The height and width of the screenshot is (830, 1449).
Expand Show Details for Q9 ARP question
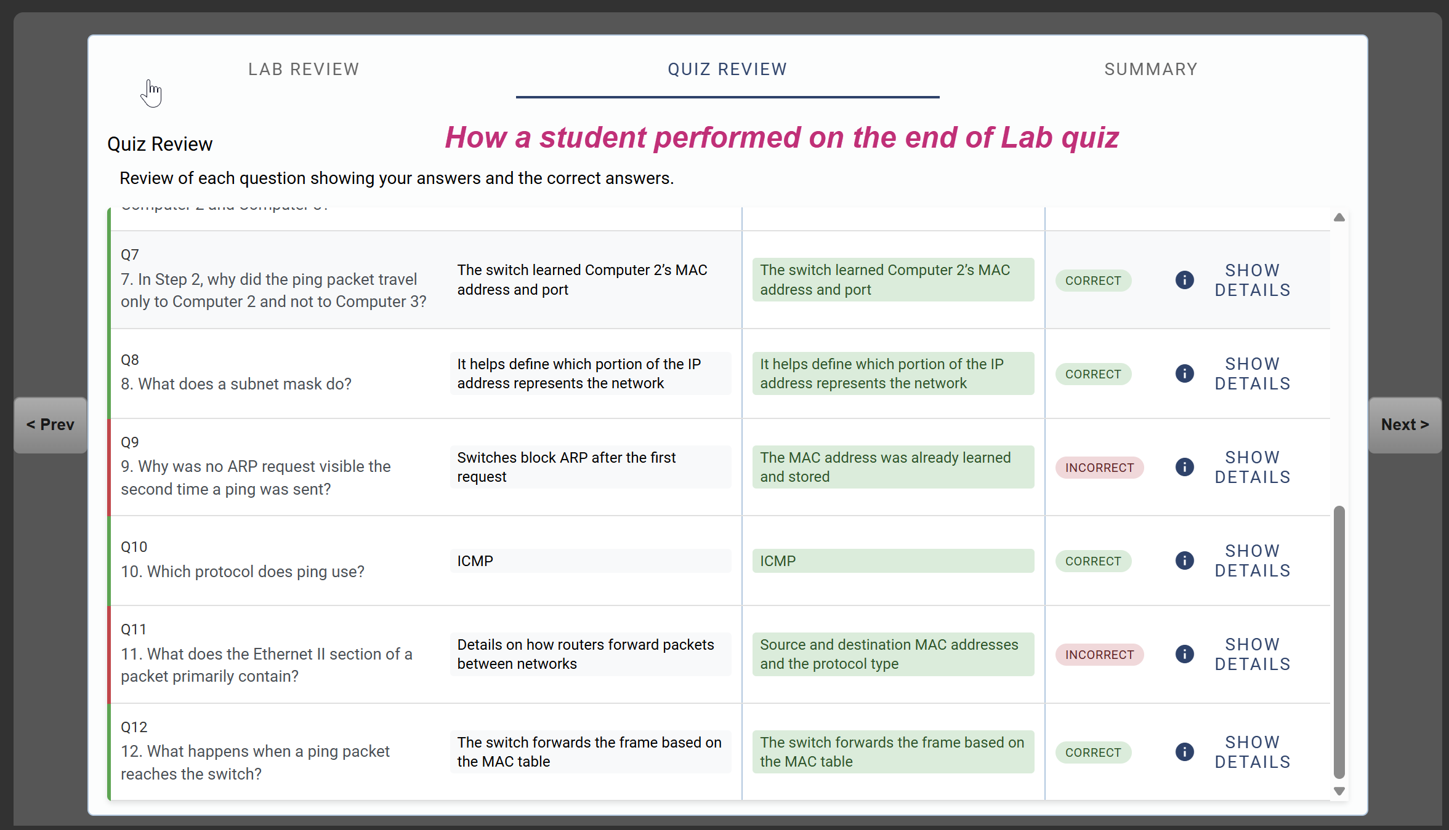pyautogui.click(x=1252, y=468)
